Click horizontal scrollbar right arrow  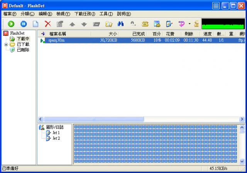tap(242, 119)
